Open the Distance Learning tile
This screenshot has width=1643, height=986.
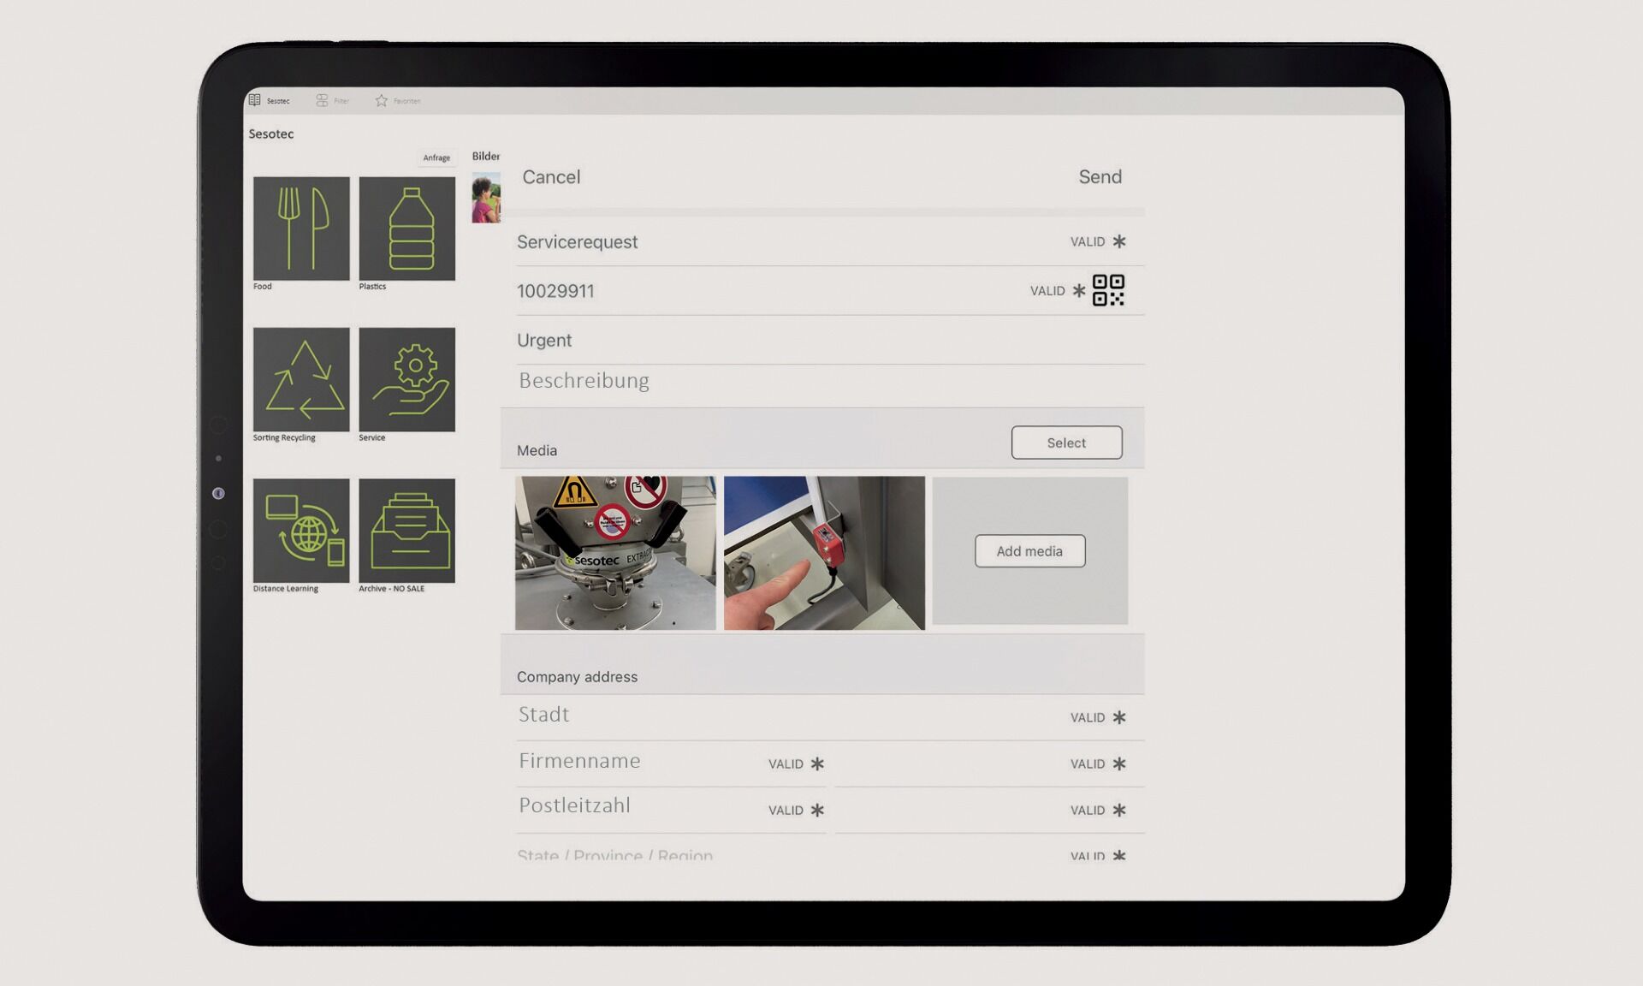pyautogui.click(x=301, y=530)
